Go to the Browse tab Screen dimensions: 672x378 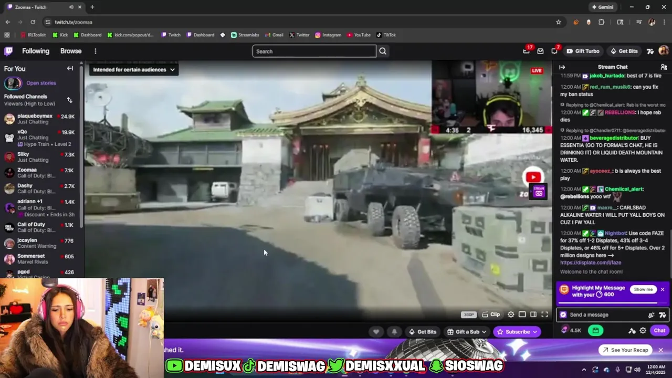[x=71, y=51]
